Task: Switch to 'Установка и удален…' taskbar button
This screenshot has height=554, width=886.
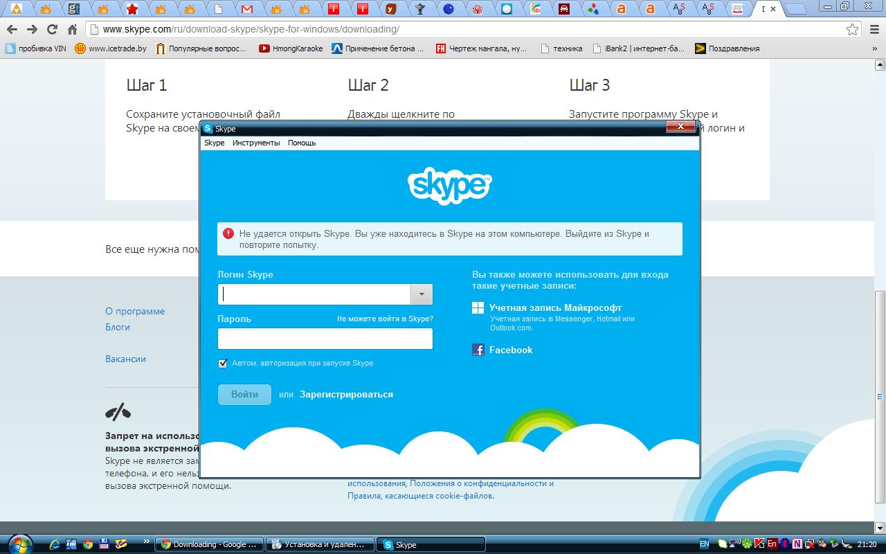Action: click(320, 544)
